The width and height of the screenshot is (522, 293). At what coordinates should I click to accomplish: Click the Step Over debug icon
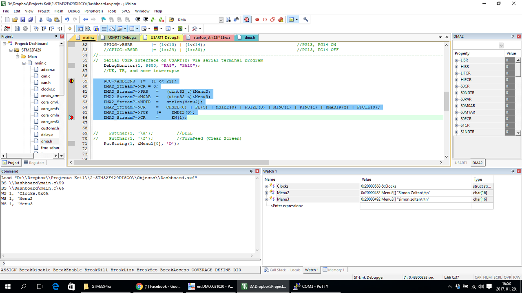pos(44,28)
